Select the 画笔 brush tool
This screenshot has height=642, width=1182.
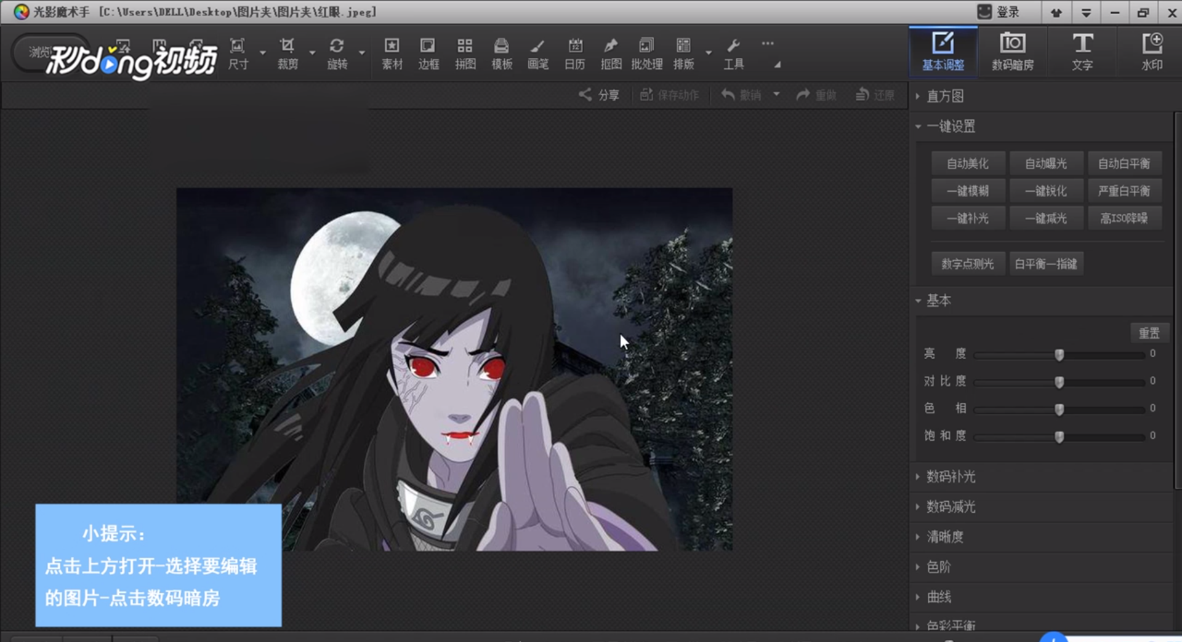coord(537,53)
